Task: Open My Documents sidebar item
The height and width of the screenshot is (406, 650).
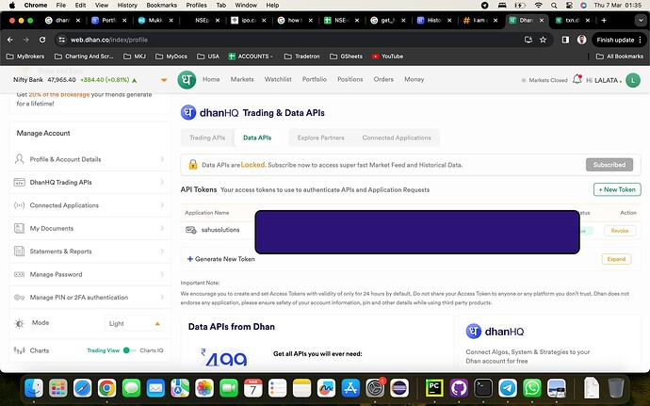Action: [89, 228]
